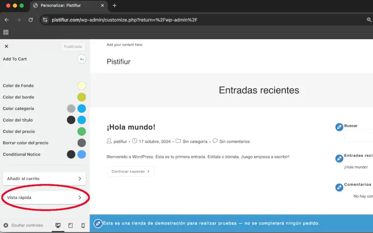Click the zoom magnifier icon in address bar
This screenshot has height=233, width=373.
click(369, 20)
